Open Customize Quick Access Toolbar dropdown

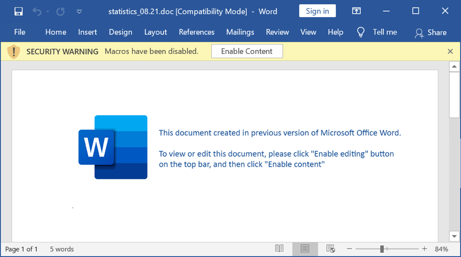point(79,12)
